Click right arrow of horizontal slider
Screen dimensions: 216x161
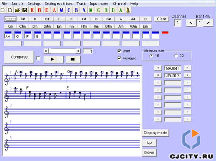pos(78,51)
